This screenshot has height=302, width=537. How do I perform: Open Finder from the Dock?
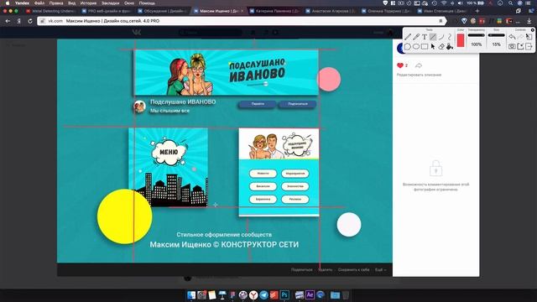(191, 294)
